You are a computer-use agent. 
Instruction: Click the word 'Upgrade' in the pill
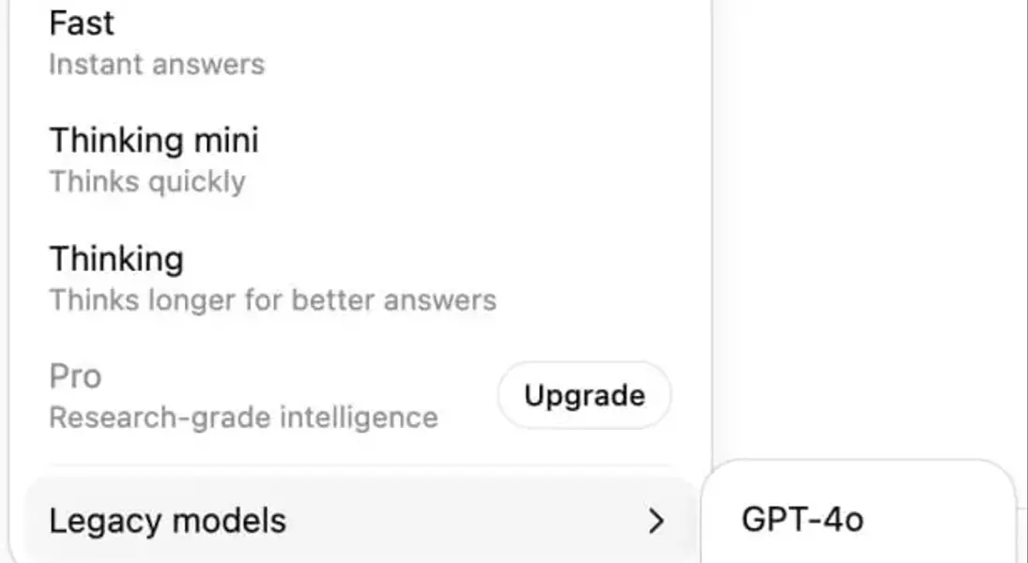tap(584, 395)
